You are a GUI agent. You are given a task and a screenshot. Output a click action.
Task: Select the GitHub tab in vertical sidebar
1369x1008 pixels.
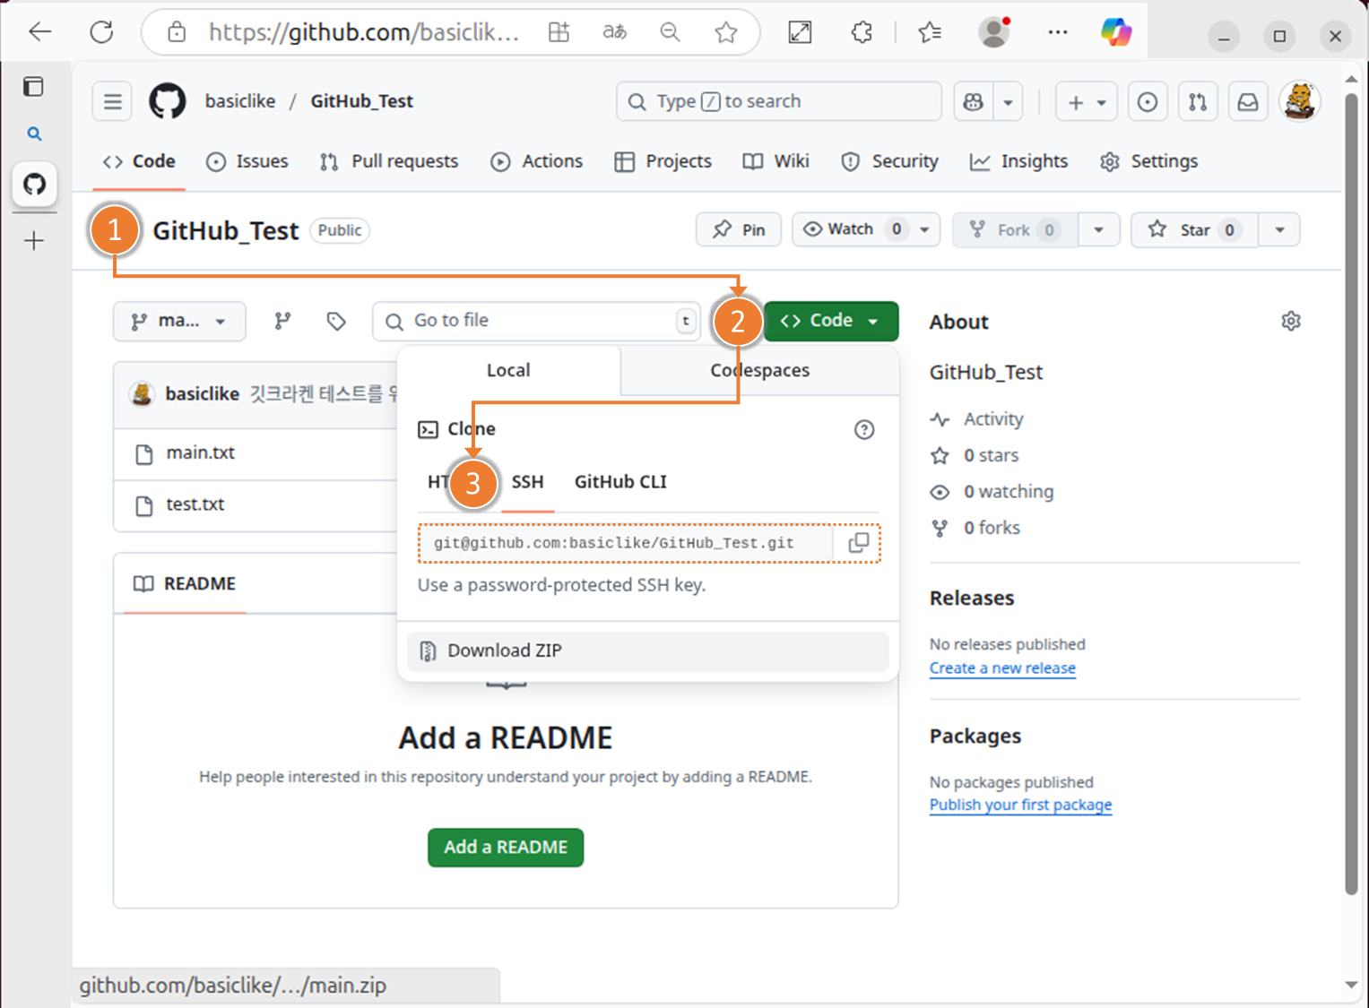coord(34,185)
